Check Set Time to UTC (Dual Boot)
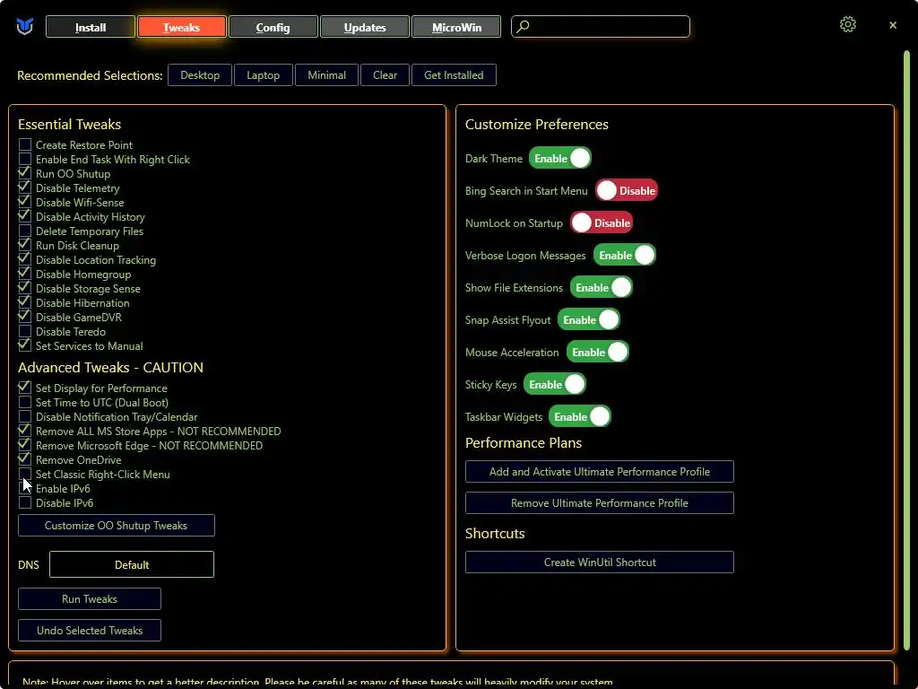The width and height of the screenshot is (918, 689). click(24, 403)
